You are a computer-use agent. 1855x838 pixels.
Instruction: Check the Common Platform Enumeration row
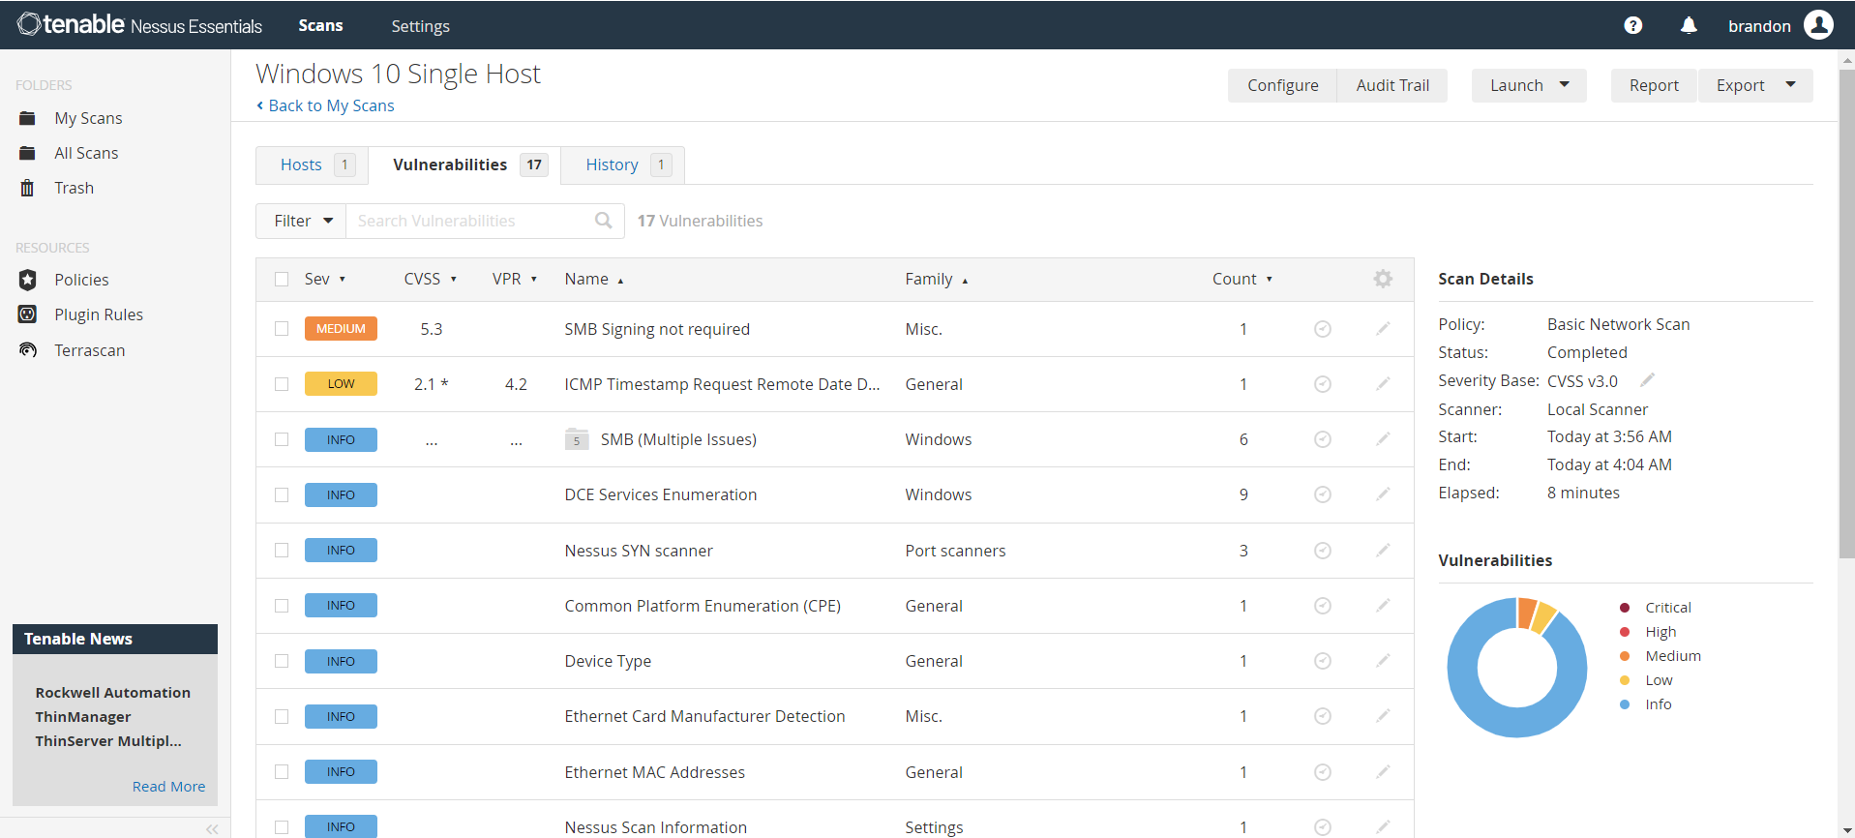[282, 606]
